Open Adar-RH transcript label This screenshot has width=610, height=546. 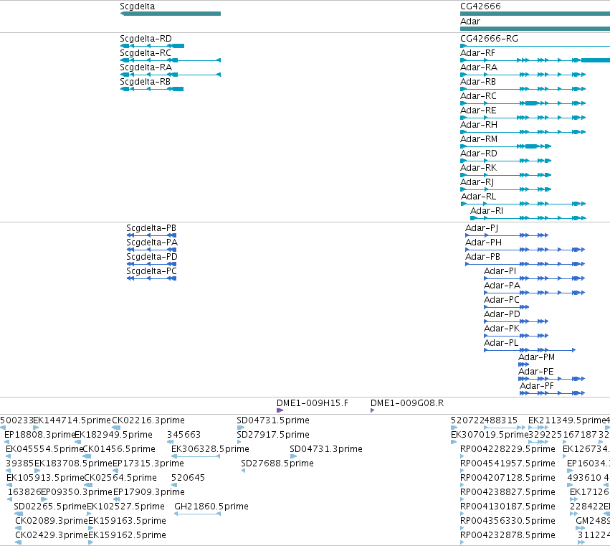(x=479, y=125)
